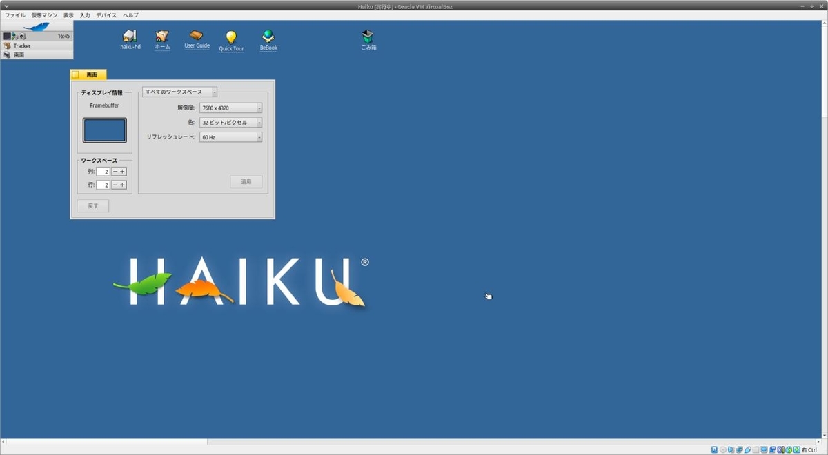Open the Haiku Deskbar leaf menu
This screenshot has width=828, height=455.
point(36,26)
